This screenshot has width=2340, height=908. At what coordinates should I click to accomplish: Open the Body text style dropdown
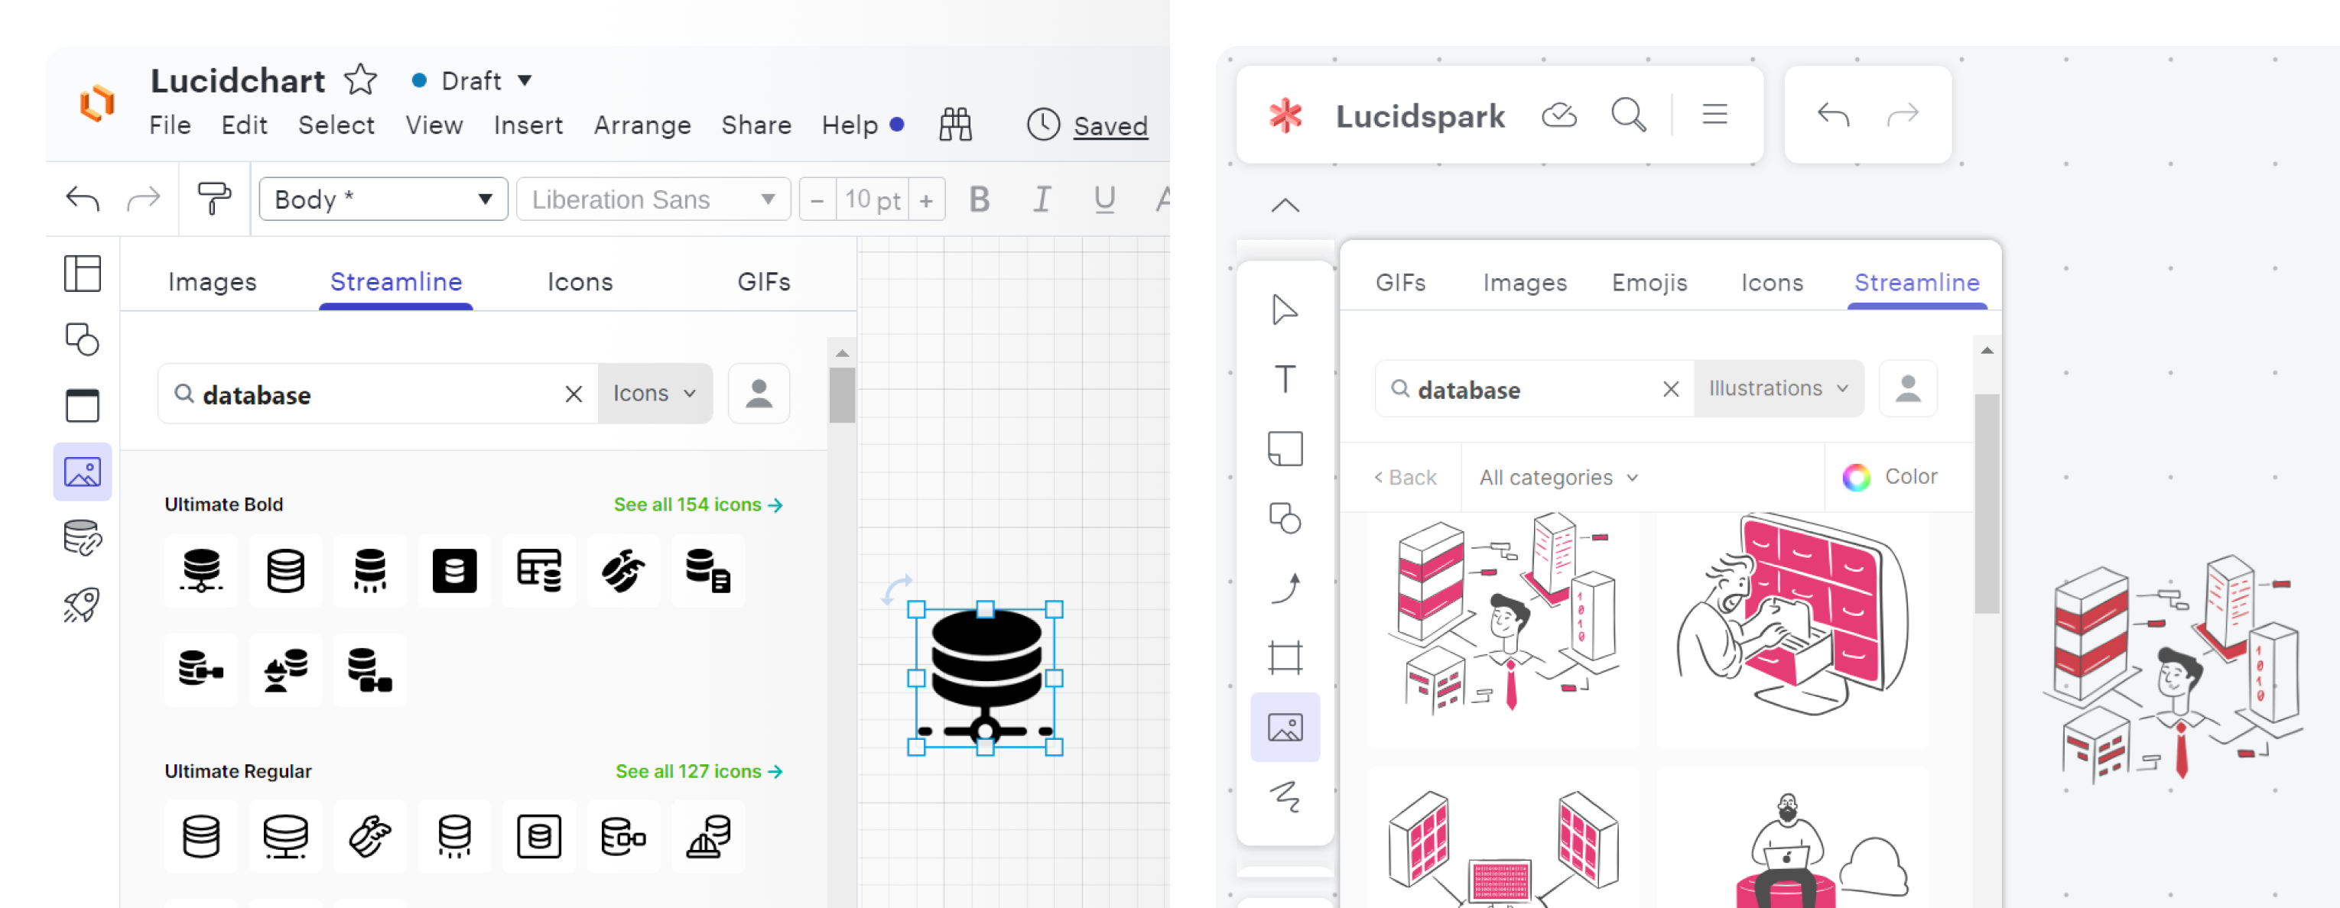[x=383, y=199]
